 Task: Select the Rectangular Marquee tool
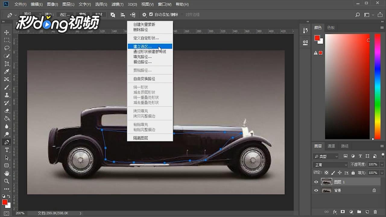click(x=7, y=40)
